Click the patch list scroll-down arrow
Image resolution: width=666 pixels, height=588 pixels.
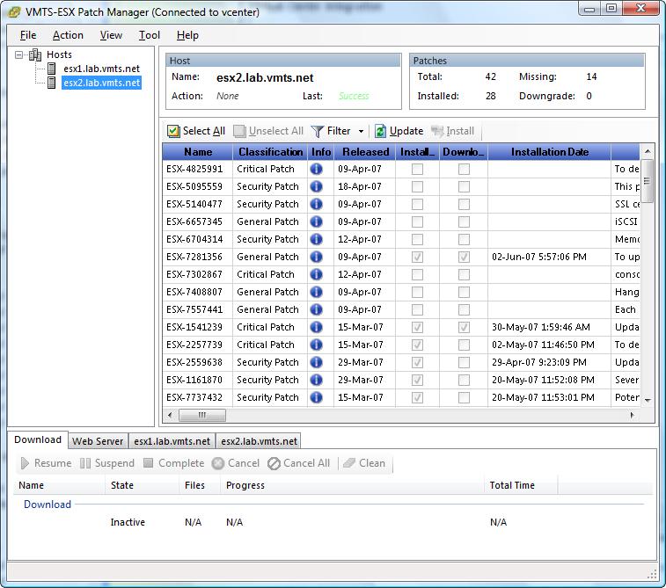click(648, 400)
